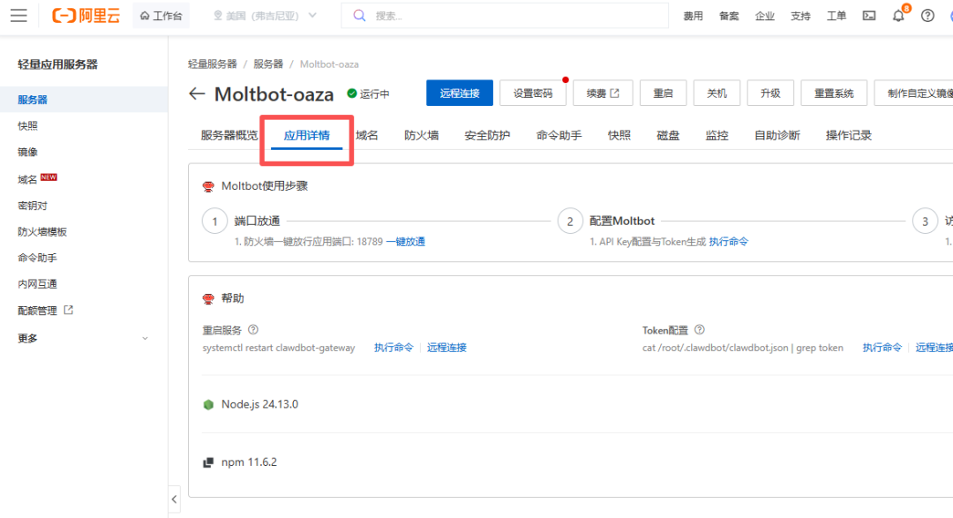The width and height of the screenshot is (953, 518).
Task: Open the 备案 menu
Action: point(729,16)
